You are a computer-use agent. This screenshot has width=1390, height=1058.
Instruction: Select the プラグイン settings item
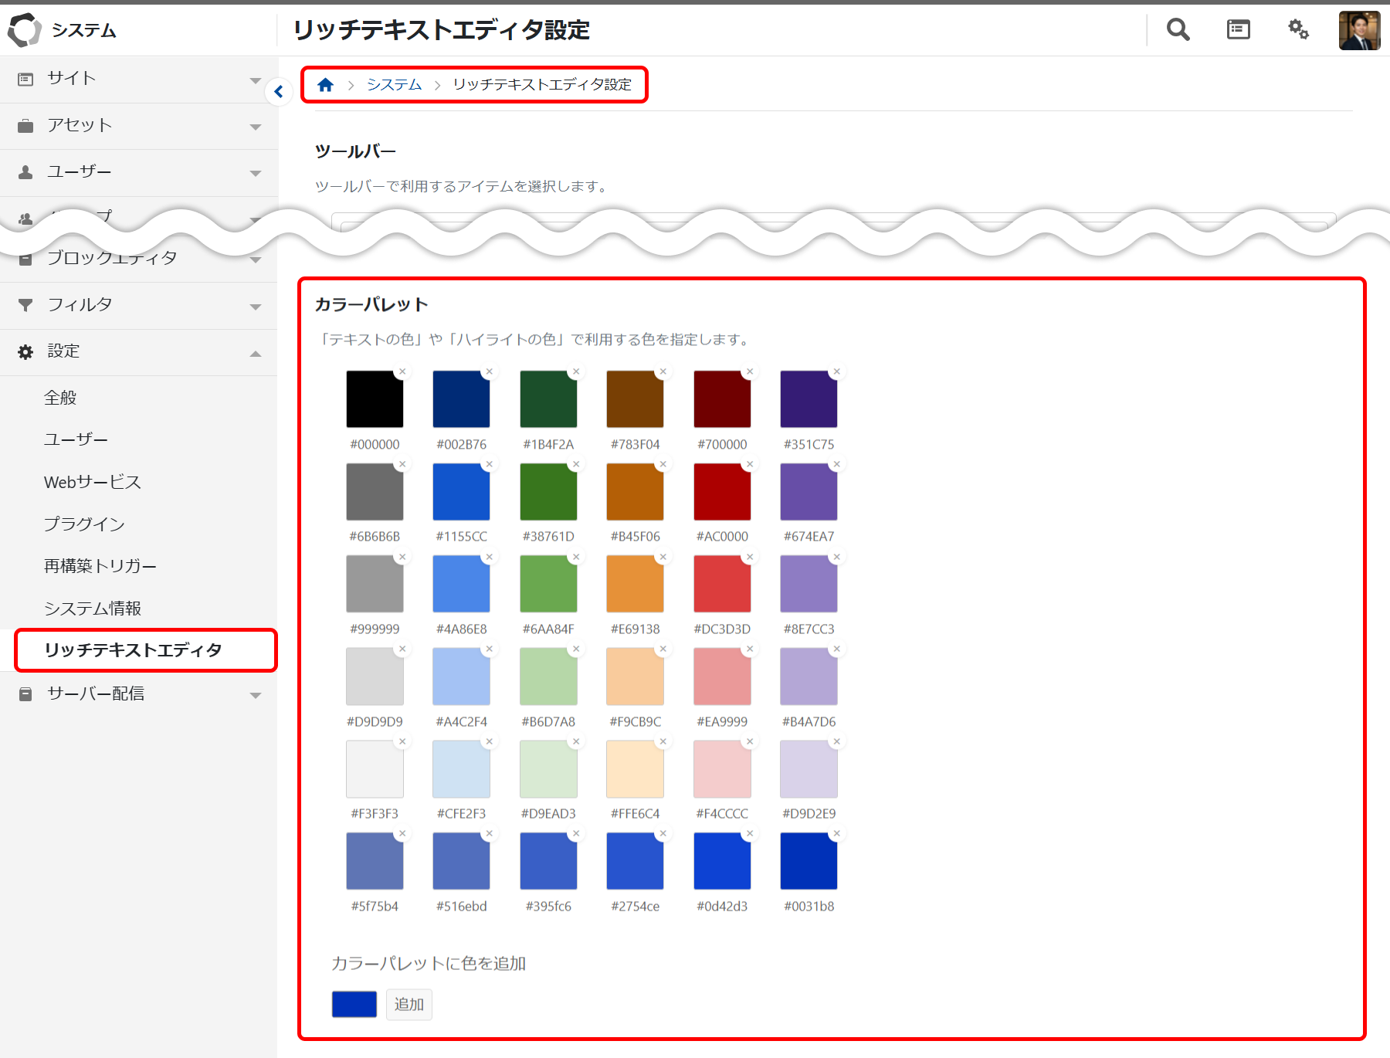point(84,524)
